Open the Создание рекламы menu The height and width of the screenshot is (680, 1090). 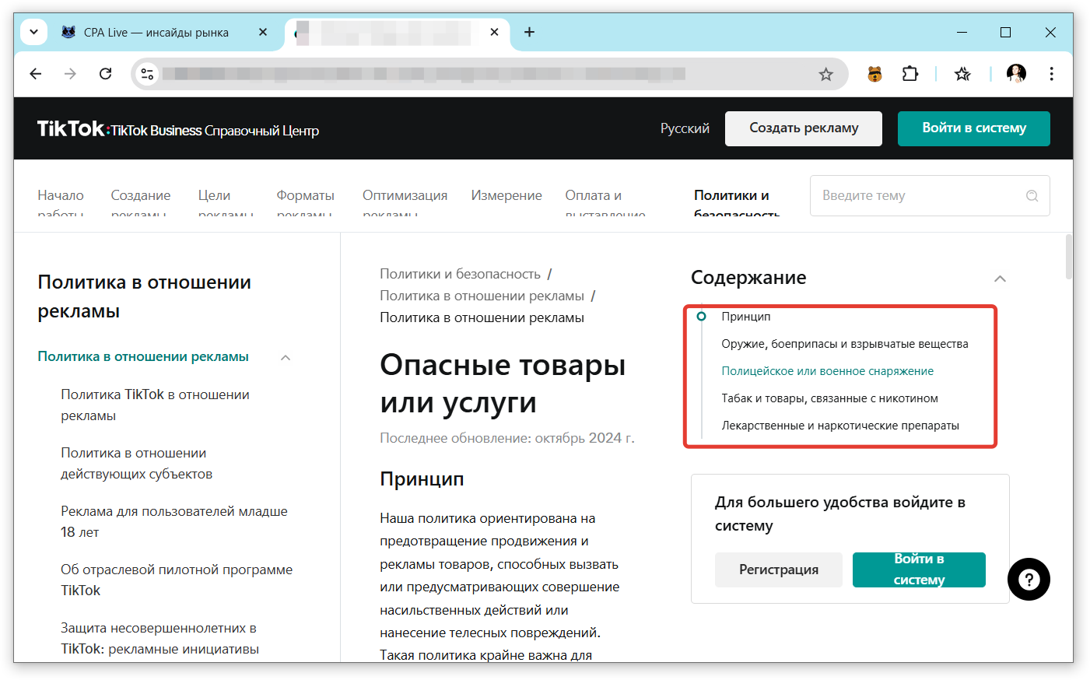[x=141, y=204]
